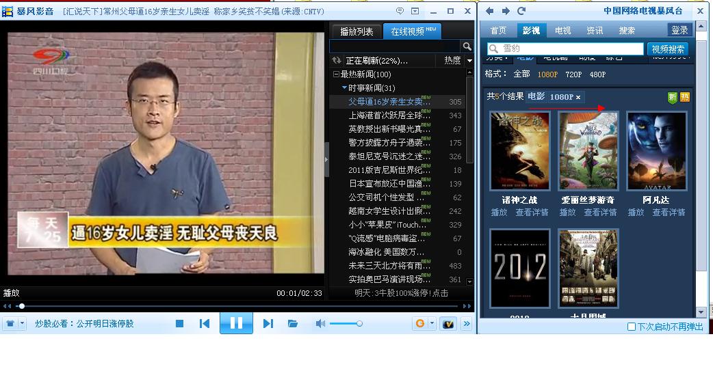Click the gold V icon in the bottom toolbar
The image size is (713, 369).
click(x=449, y=324)
